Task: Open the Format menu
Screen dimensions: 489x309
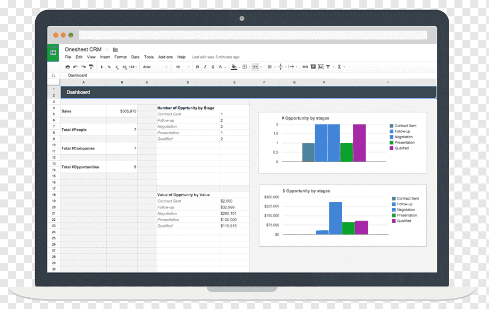Action: 120,57
